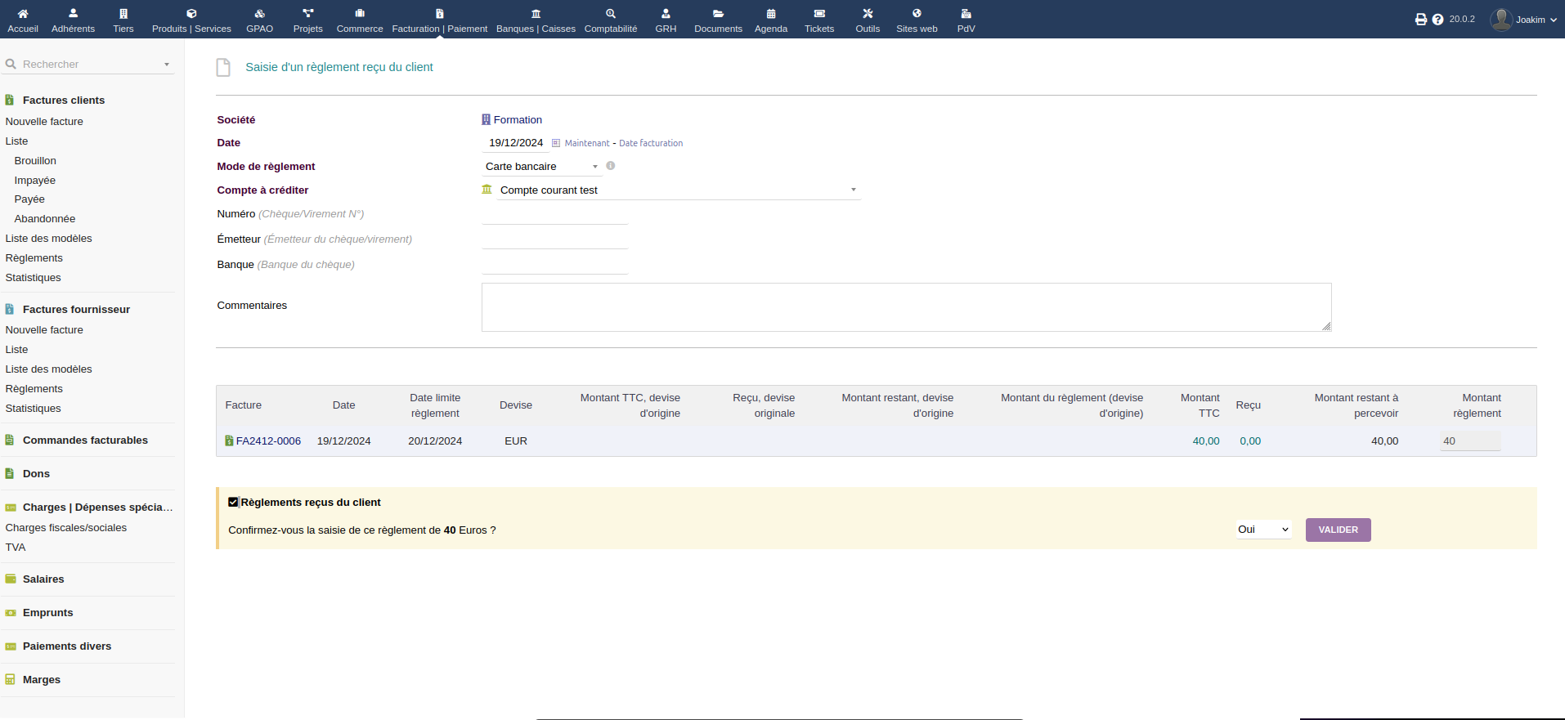Open Marges section
The height and width of the screenshot is (720, 1565).
(x=42, y=680)
